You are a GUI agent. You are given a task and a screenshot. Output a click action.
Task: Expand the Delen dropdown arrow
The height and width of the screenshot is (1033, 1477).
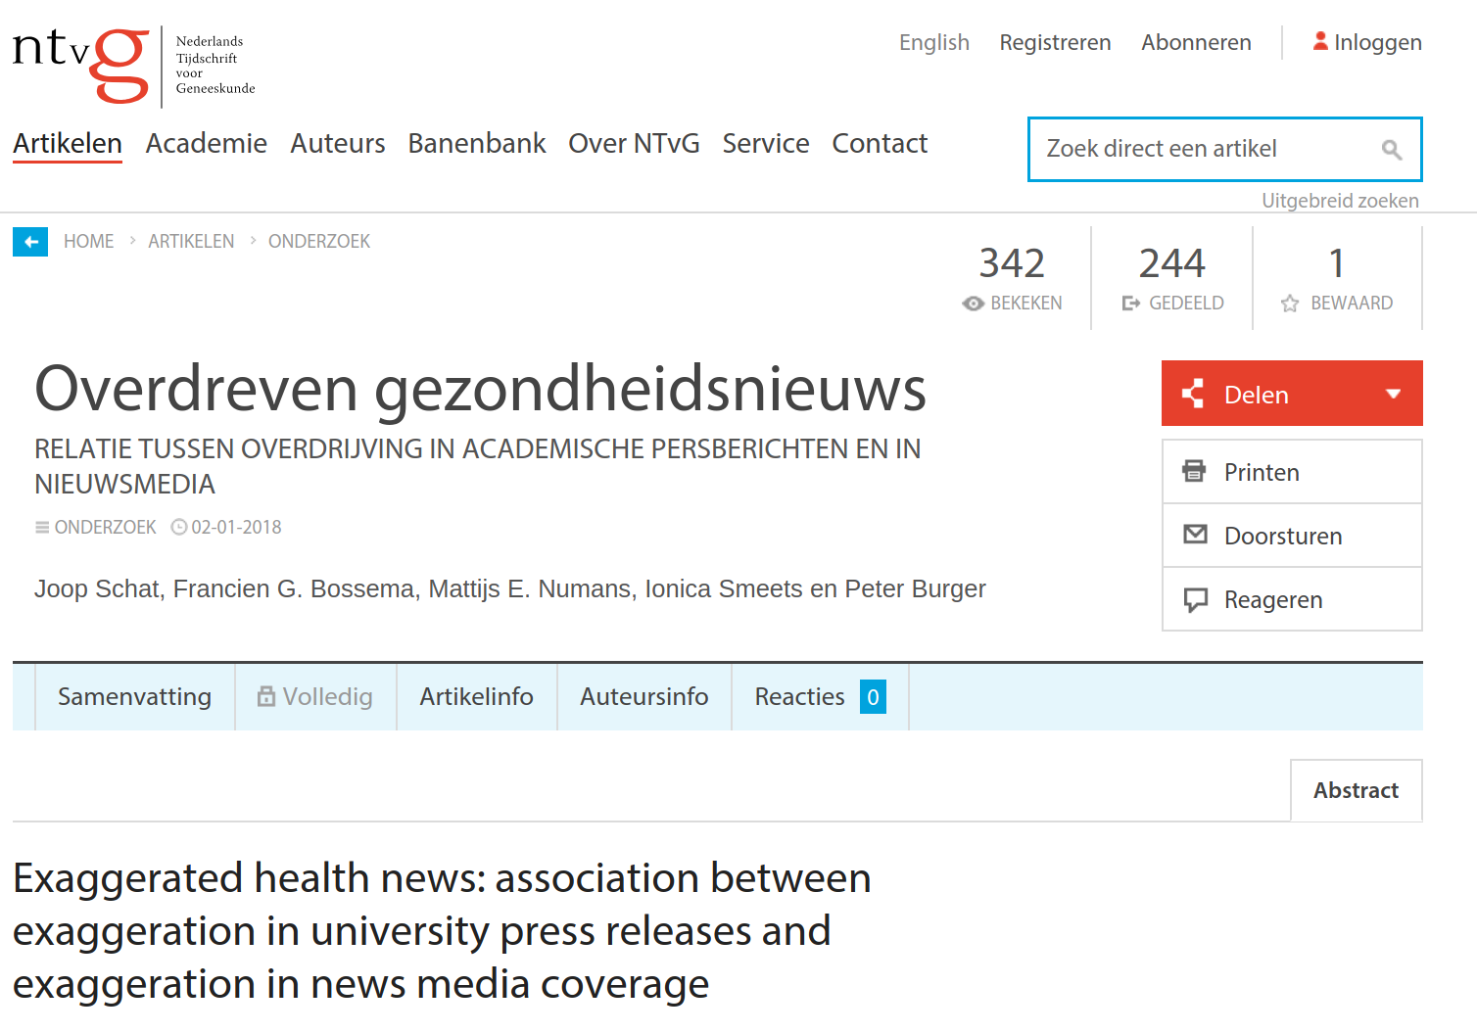1393,394
